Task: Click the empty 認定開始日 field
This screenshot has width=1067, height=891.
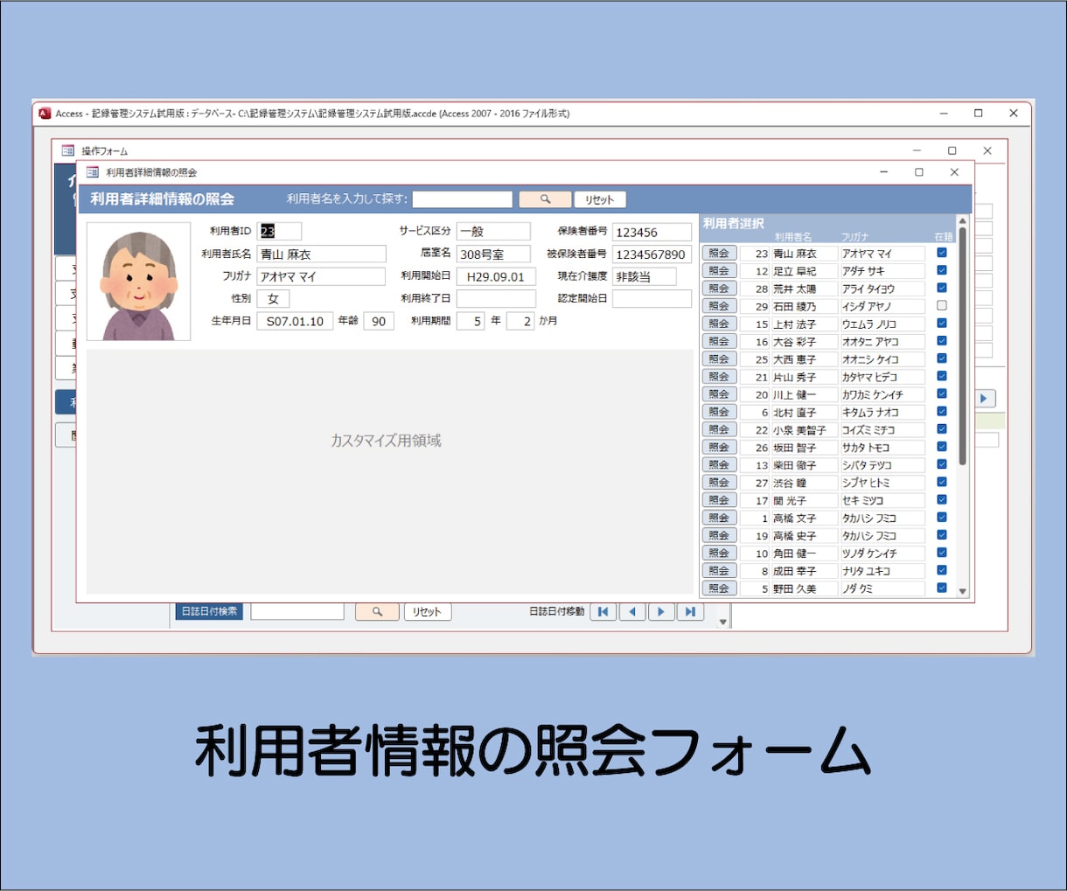Action: [x=652, y=299]
